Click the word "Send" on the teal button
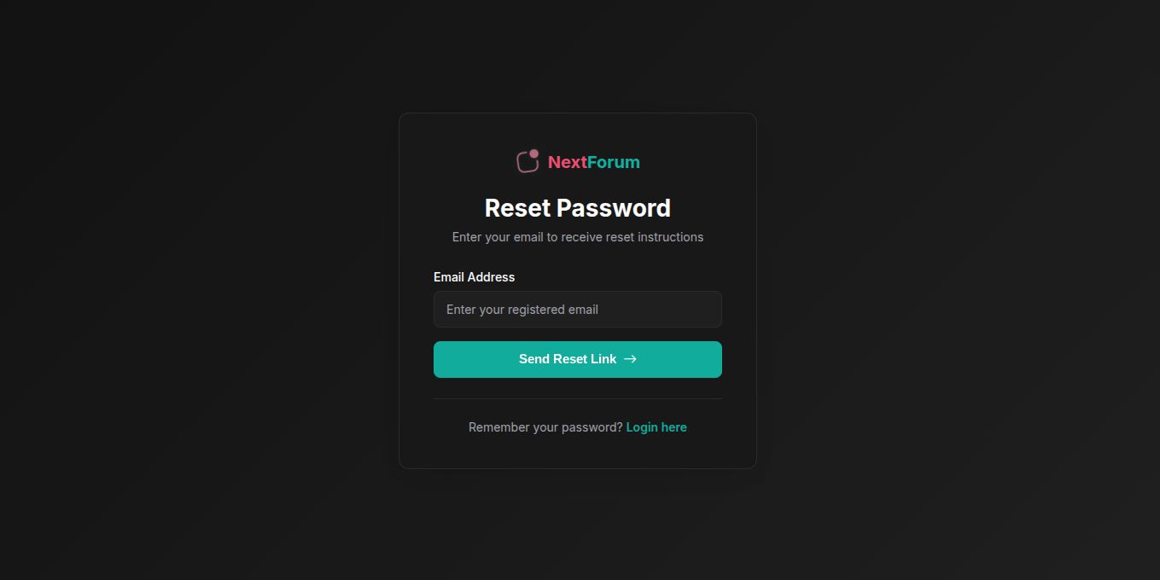Screen dimensions: 1160x580 (x=534, y=359)
